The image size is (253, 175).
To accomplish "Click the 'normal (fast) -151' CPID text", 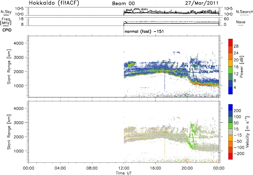I will (x=144, y=31).
